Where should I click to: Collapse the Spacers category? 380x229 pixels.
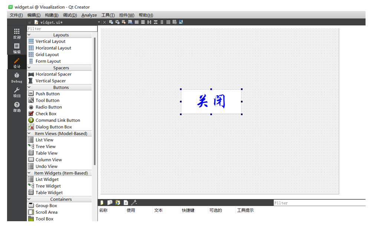29,68
